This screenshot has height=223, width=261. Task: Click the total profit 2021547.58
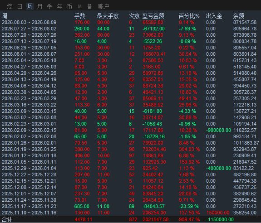[156, 219]
